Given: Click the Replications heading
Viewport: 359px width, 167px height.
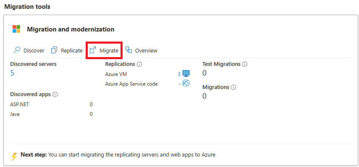Looking at the screenshot, I should point(120,64).
